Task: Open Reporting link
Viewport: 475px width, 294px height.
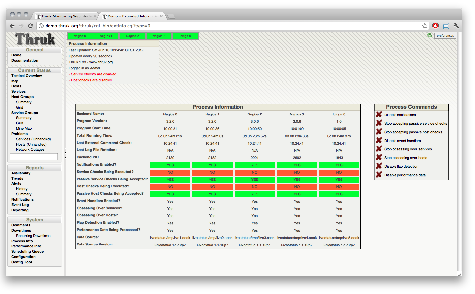Action: [x=20, y=210]
